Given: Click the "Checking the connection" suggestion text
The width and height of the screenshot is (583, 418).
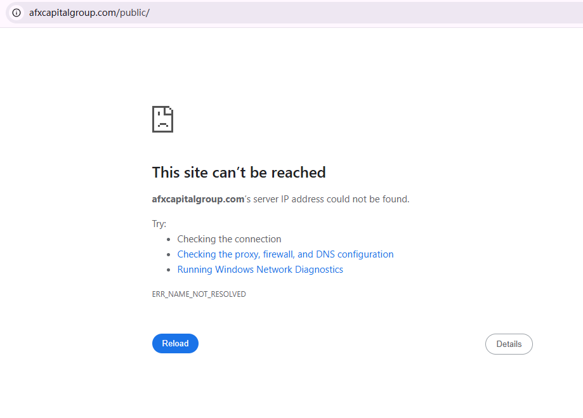Looking at the screenshot, I should pos(229,239).
